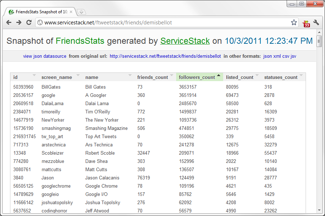Select the FriendsStats Snapshot browser tab
Viewport: 325px width, 216px height.
pos(41,12)
